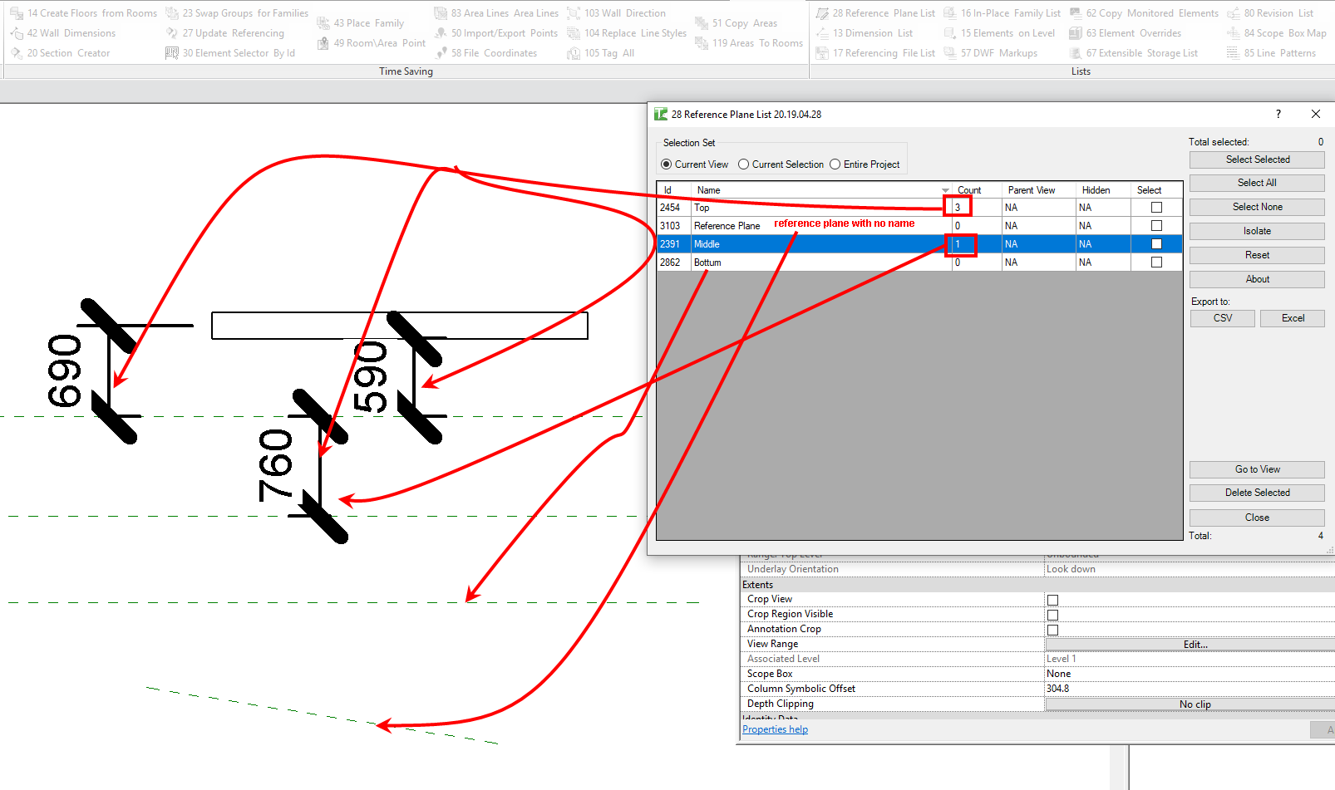Enable the Crop View checkbox
The width and height of the screenshot is (1335, 790).
[x=1052, y=599]
